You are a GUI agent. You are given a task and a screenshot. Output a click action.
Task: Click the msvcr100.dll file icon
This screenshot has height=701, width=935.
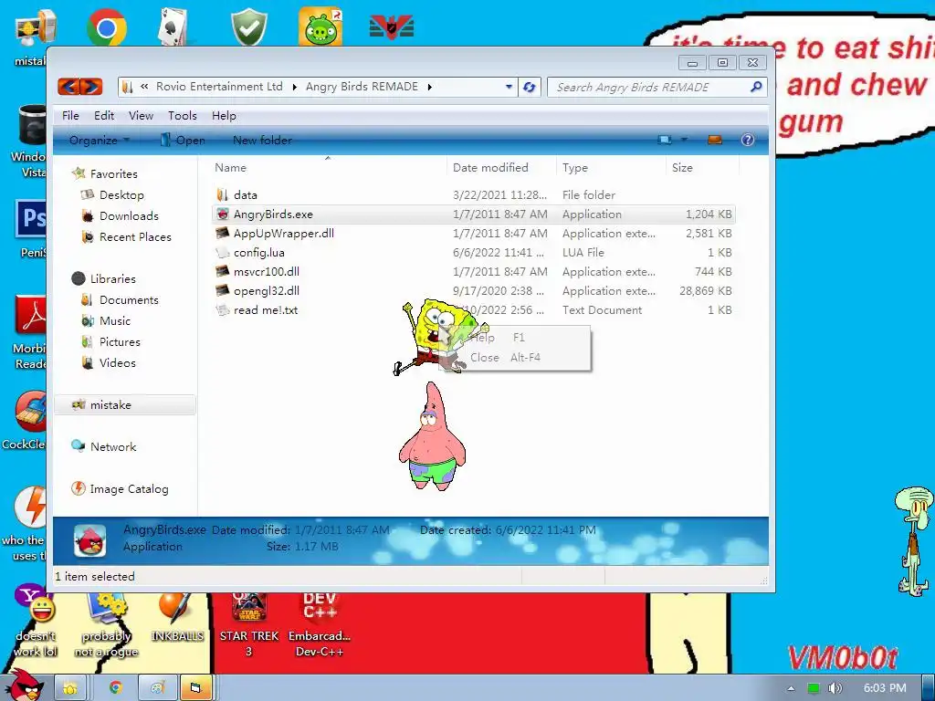(223, 271)
